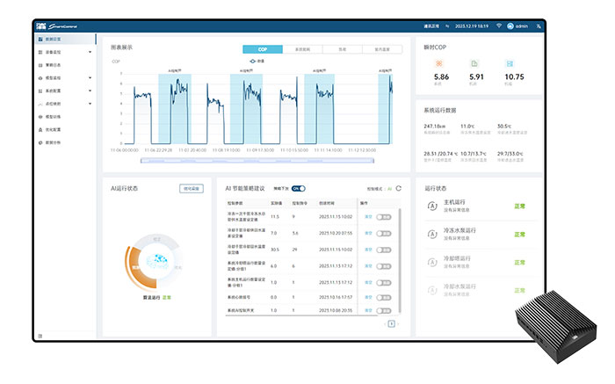Viewport: 615px width, 384px height.
Task: Click the fourth sidebar item's circular icon
Action: [x=40, y=78]
